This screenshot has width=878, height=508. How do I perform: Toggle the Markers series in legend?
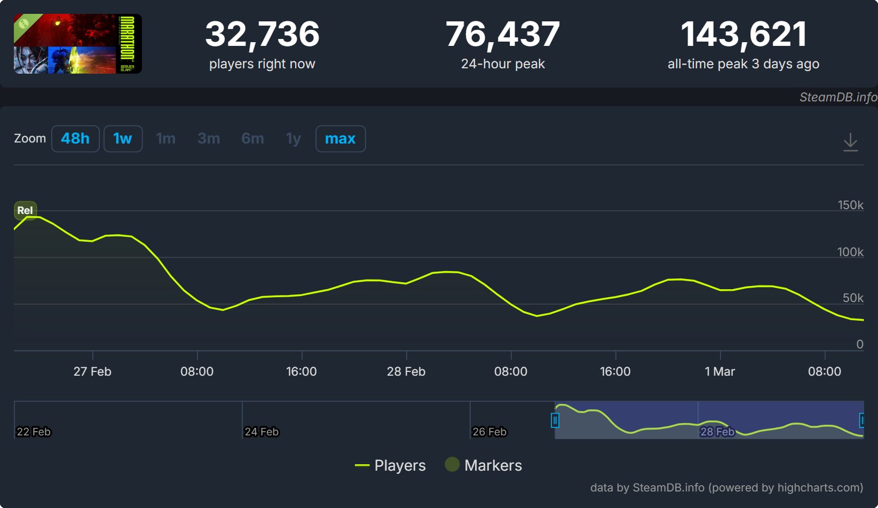click(484, 465)
